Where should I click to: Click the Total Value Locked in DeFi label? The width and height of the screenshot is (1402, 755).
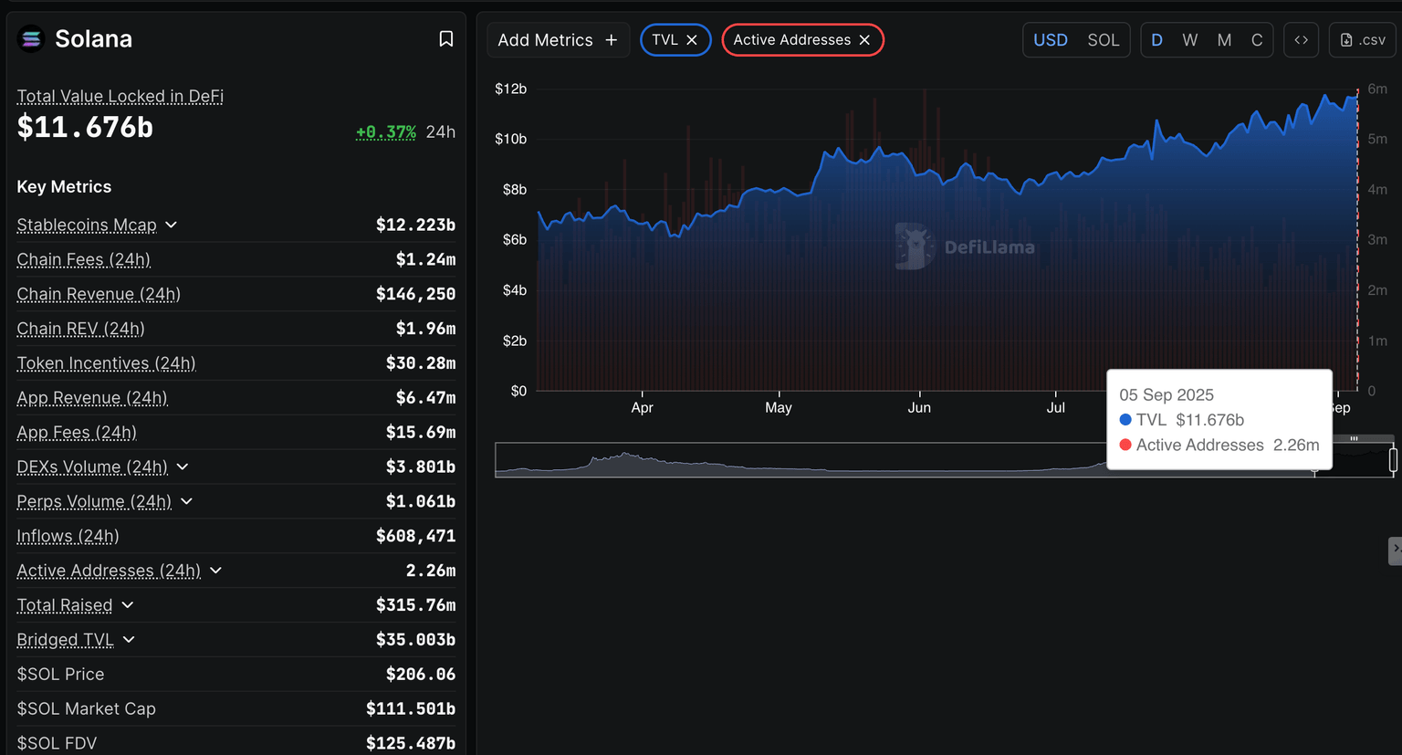click(x=120, y=96)
